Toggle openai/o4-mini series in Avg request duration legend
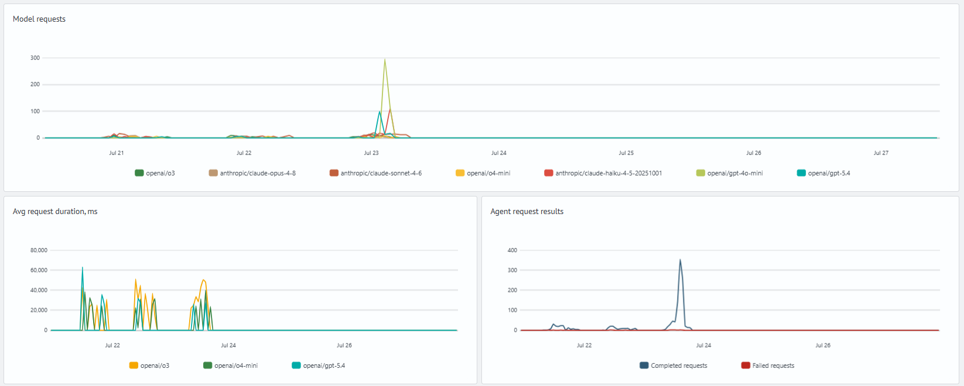The image size is (964, 386). [231, 366]
